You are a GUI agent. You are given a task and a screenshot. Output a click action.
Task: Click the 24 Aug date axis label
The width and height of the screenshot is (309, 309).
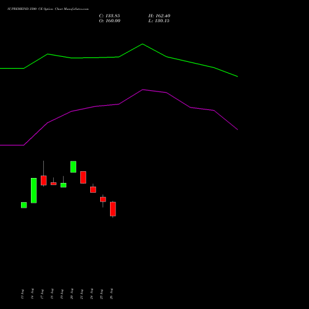(91, 294)
